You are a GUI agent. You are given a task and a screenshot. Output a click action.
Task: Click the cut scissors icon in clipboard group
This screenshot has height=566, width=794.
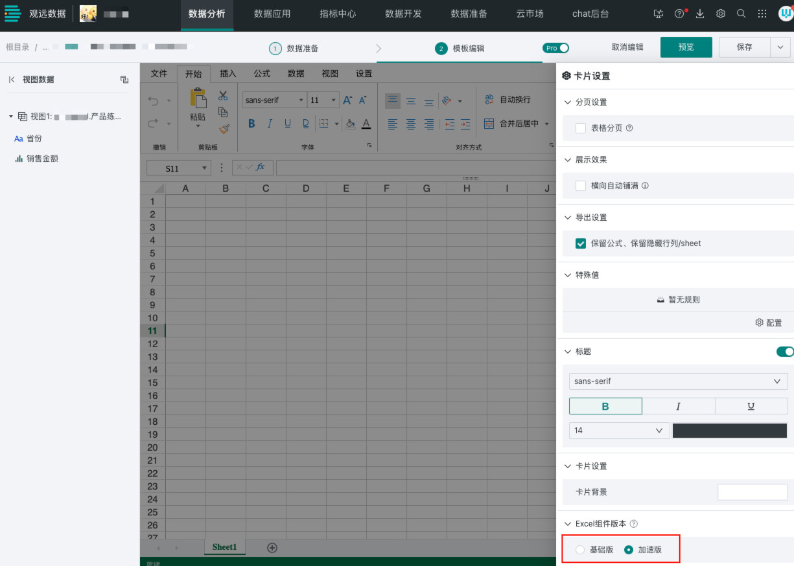coord(223,95)
